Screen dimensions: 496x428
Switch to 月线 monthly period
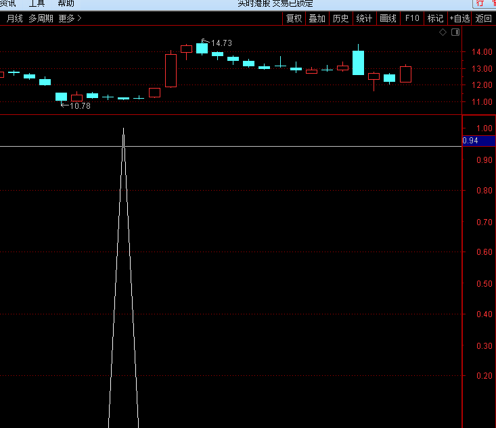tap(15, 19)
